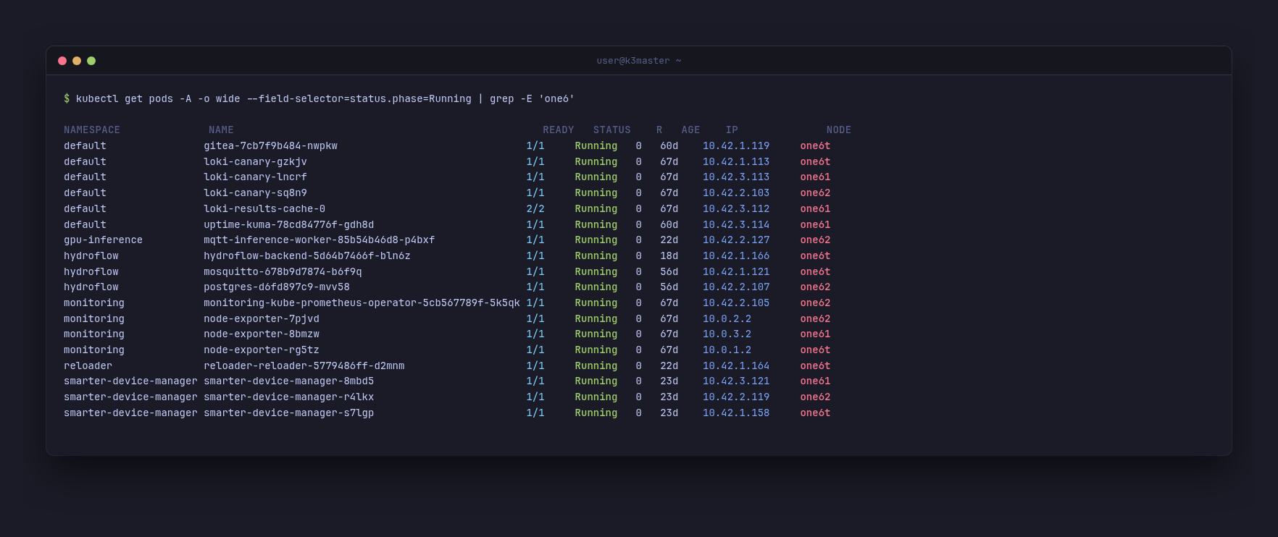Click IP address 10.42.2.119

click(736, 397)
